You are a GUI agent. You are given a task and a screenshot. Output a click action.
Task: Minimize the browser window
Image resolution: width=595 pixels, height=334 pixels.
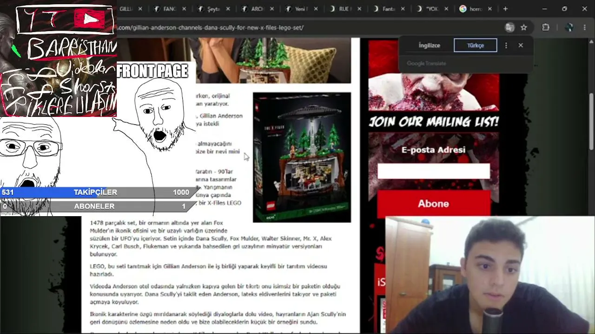544,9
